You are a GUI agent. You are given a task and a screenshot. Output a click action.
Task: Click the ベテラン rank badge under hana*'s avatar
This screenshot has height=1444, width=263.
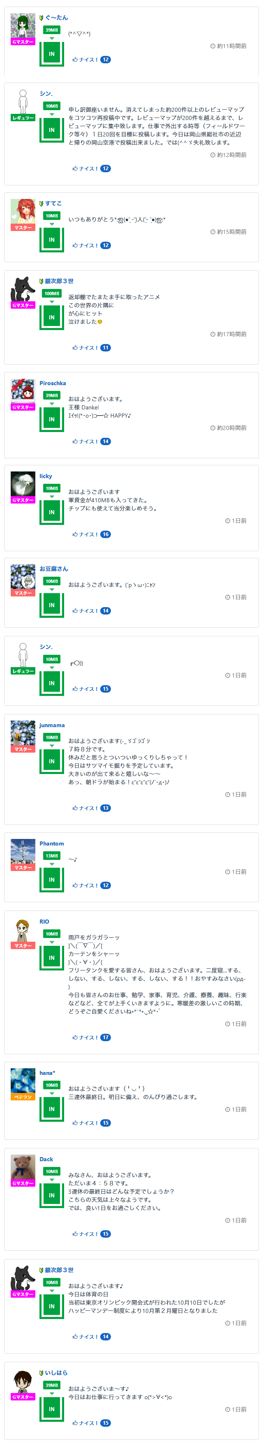[x=23, y=1097]
